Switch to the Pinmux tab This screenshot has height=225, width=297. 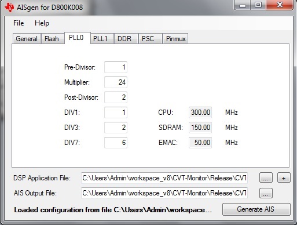click(x=176, y=39)
